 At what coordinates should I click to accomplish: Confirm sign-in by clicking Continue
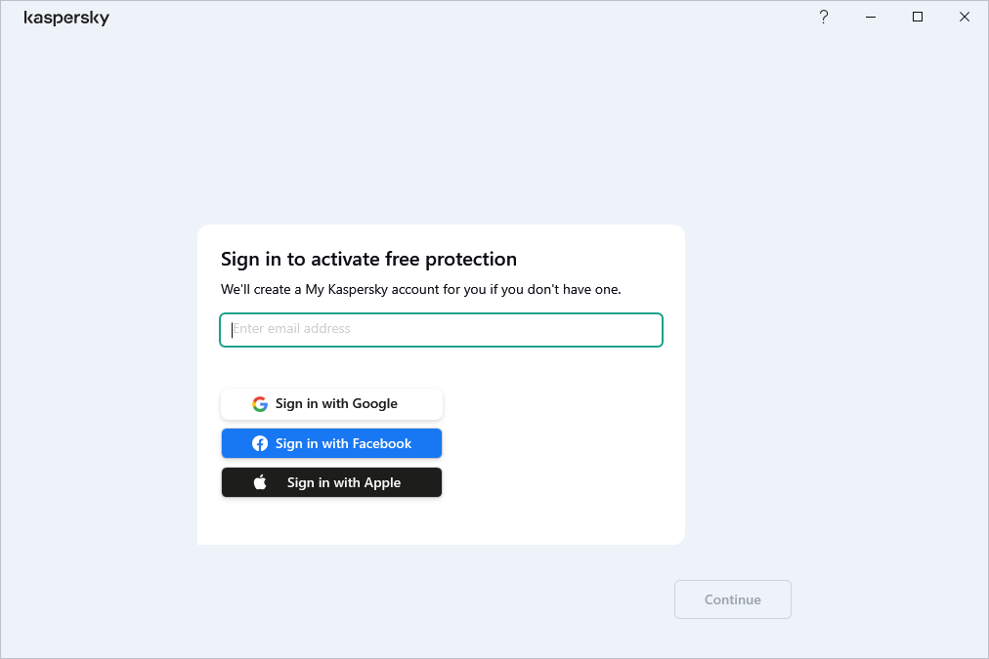[x=732, y=598]
